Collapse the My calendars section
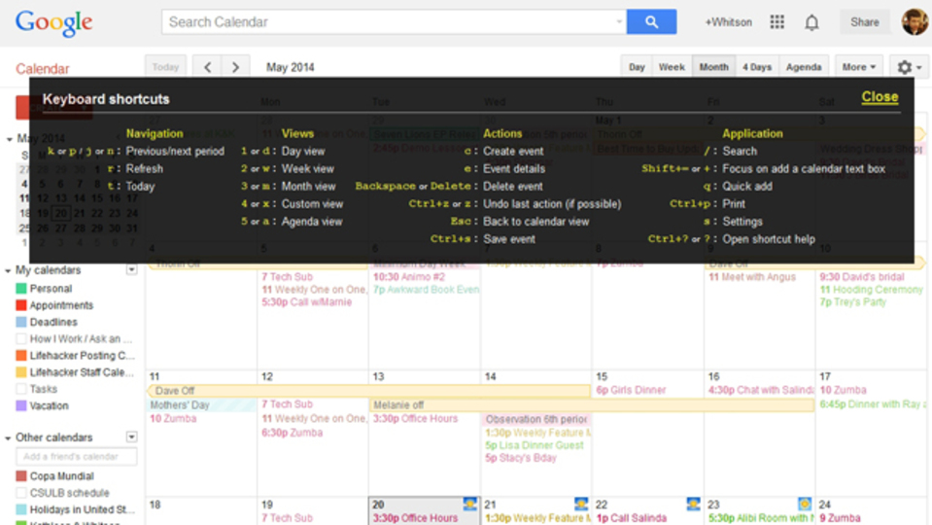This screenshot has height=525, width=932. point(8,270)
